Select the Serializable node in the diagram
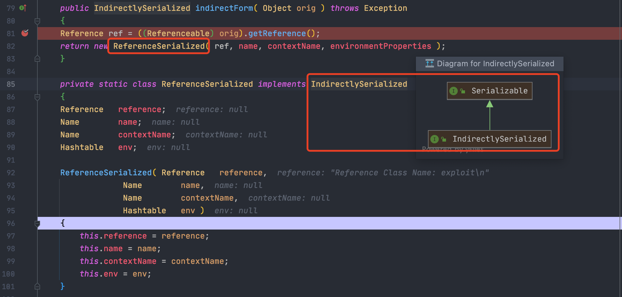 tap(489, 91)
